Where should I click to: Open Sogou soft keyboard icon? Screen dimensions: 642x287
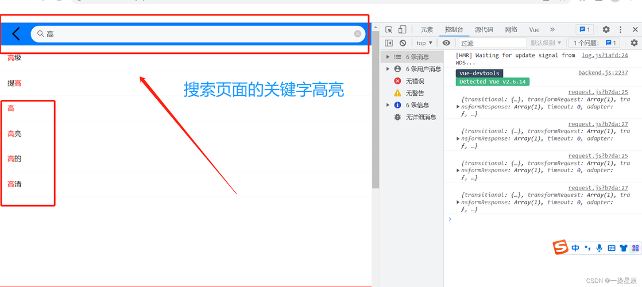612,248
